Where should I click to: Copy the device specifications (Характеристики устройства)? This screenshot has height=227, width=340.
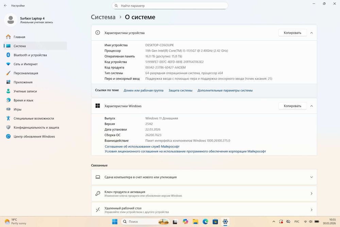click(292, 33)
